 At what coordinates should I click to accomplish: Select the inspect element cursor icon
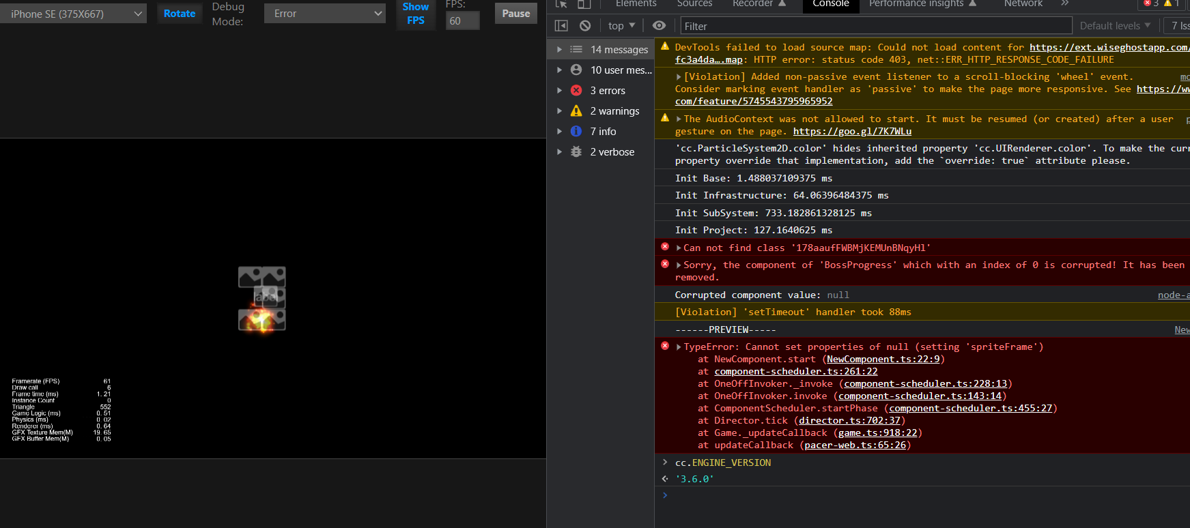561,4
